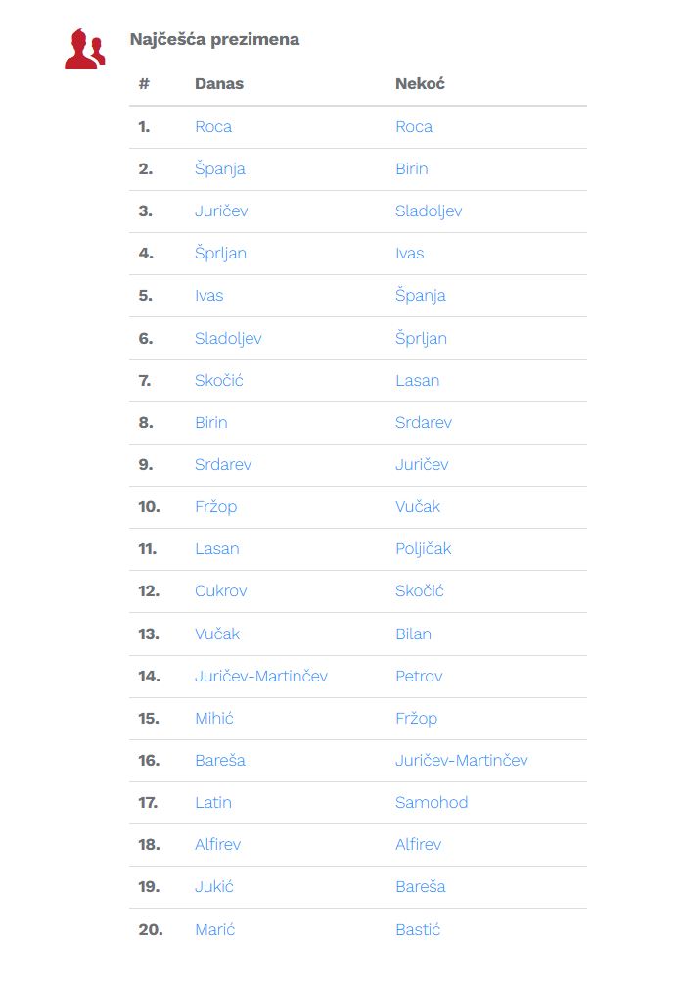Select the Jukić surname link
The height and width of the screenshot is (986, 684).
click(x=213, y=887)
